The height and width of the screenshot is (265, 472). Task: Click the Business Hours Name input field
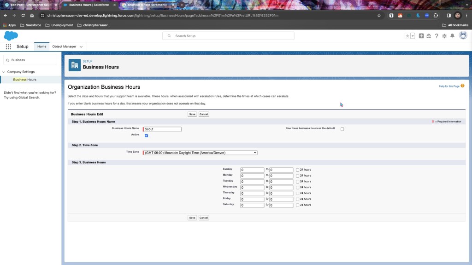[163, 129]
